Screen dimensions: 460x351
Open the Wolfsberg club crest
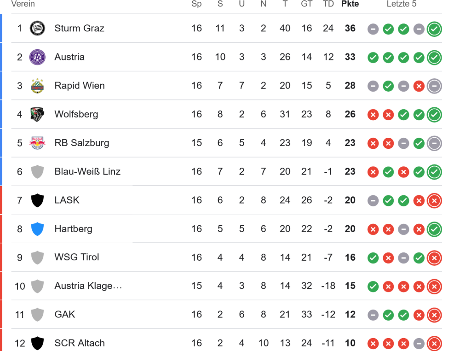(38, 114)
